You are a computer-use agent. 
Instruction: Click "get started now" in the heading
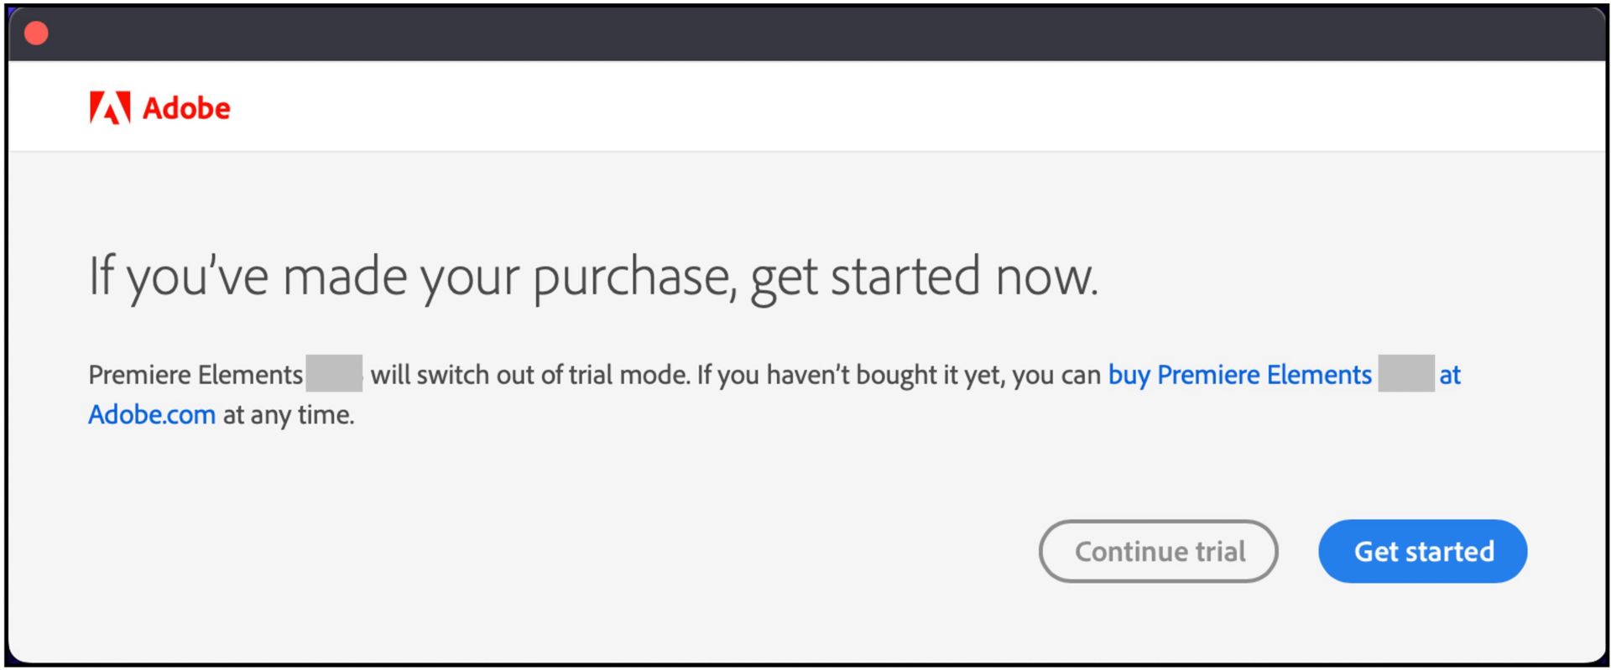pos(923,277)
